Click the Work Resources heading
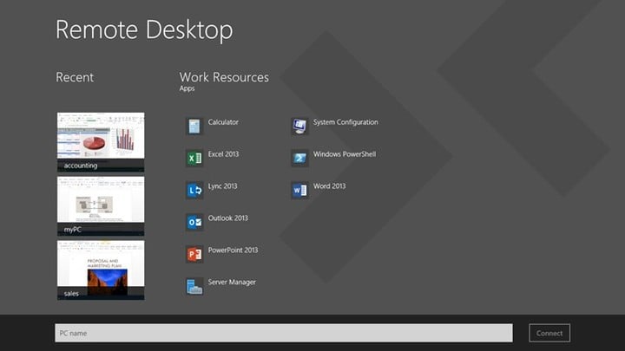The width and height of the screenshot is (625, 351). click(224, 77)
